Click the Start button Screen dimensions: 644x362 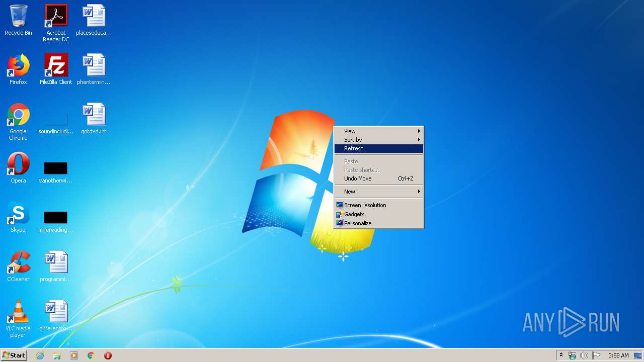(14, 355)
